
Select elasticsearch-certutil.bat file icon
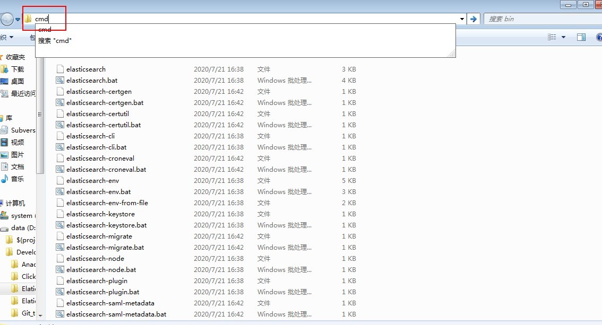pos(60,125)
